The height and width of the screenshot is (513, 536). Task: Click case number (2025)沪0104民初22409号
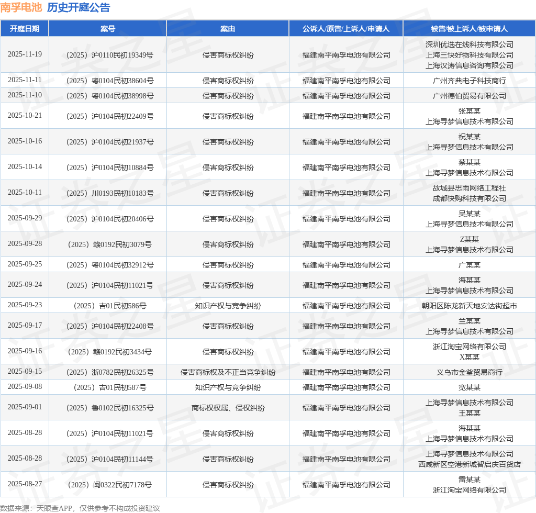tap(110, 116)
